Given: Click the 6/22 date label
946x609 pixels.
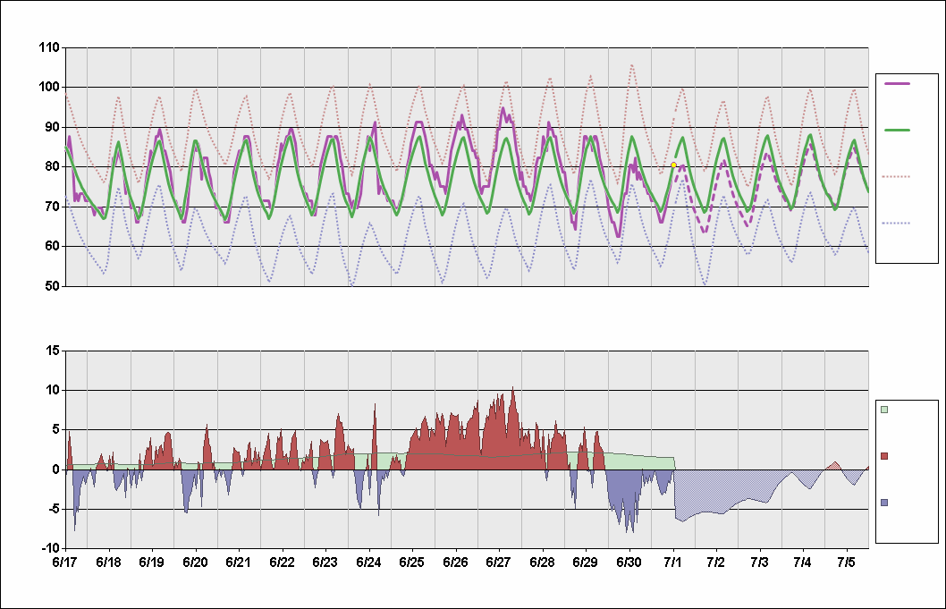Looking at the screenshot, I should click(282, 562).
